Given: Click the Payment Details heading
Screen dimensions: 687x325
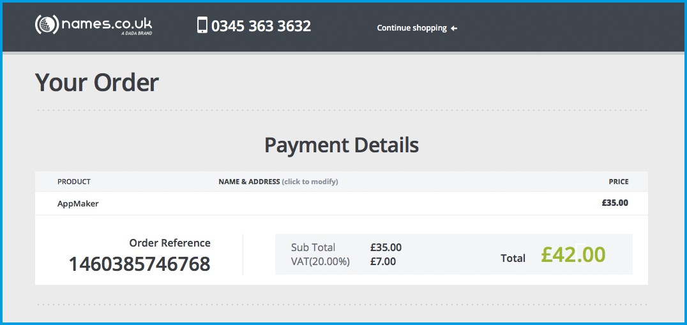Looking at the screenshot, I should [x=342, y=145].
